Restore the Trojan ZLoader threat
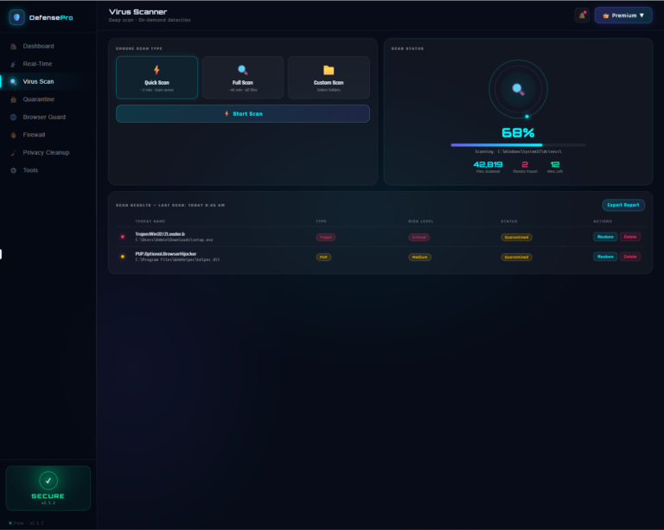 point(605,237)
